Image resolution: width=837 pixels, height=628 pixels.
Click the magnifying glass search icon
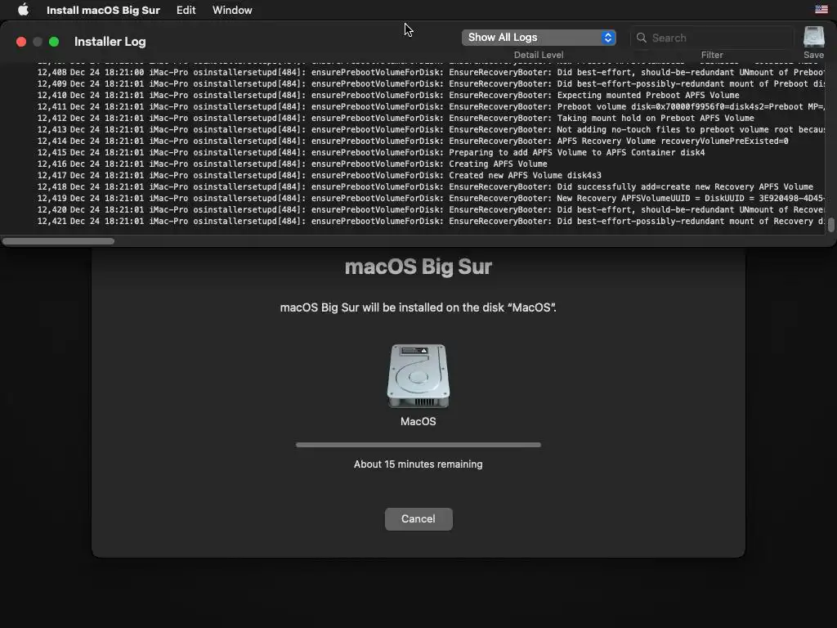tap(642, 38)
